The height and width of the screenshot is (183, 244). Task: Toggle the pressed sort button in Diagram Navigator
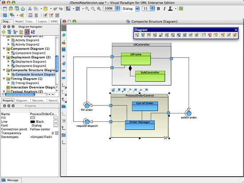coord(27,32)
